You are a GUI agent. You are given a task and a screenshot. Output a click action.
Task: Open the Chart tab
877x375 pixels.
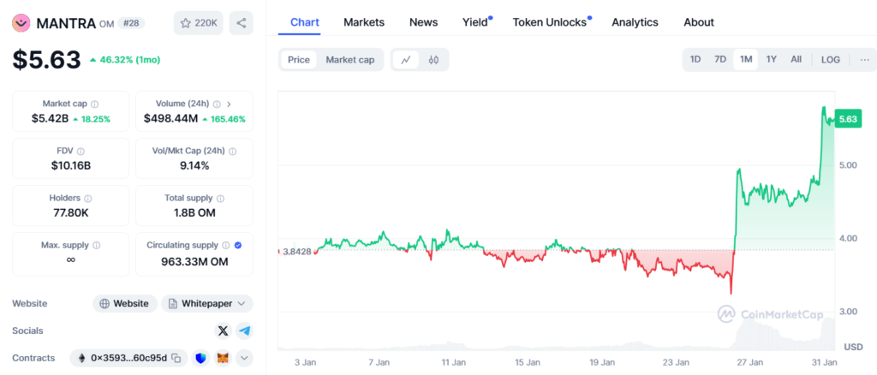pos(305,22)
